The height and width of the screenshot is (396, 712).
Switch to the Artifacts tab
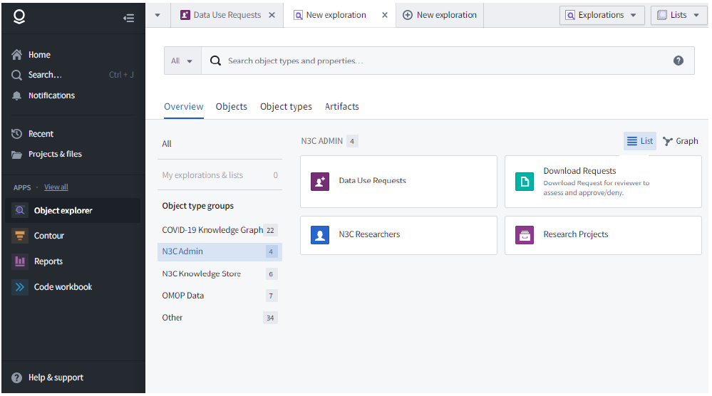point(342,107)
